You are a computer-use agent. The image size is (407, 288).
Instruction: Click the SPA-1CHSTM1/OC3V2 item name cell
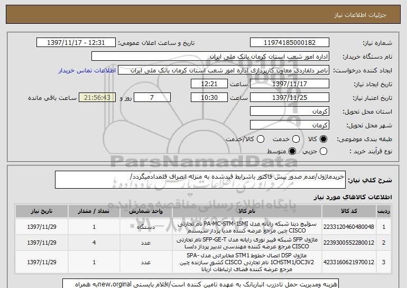(x=247, y=262)
